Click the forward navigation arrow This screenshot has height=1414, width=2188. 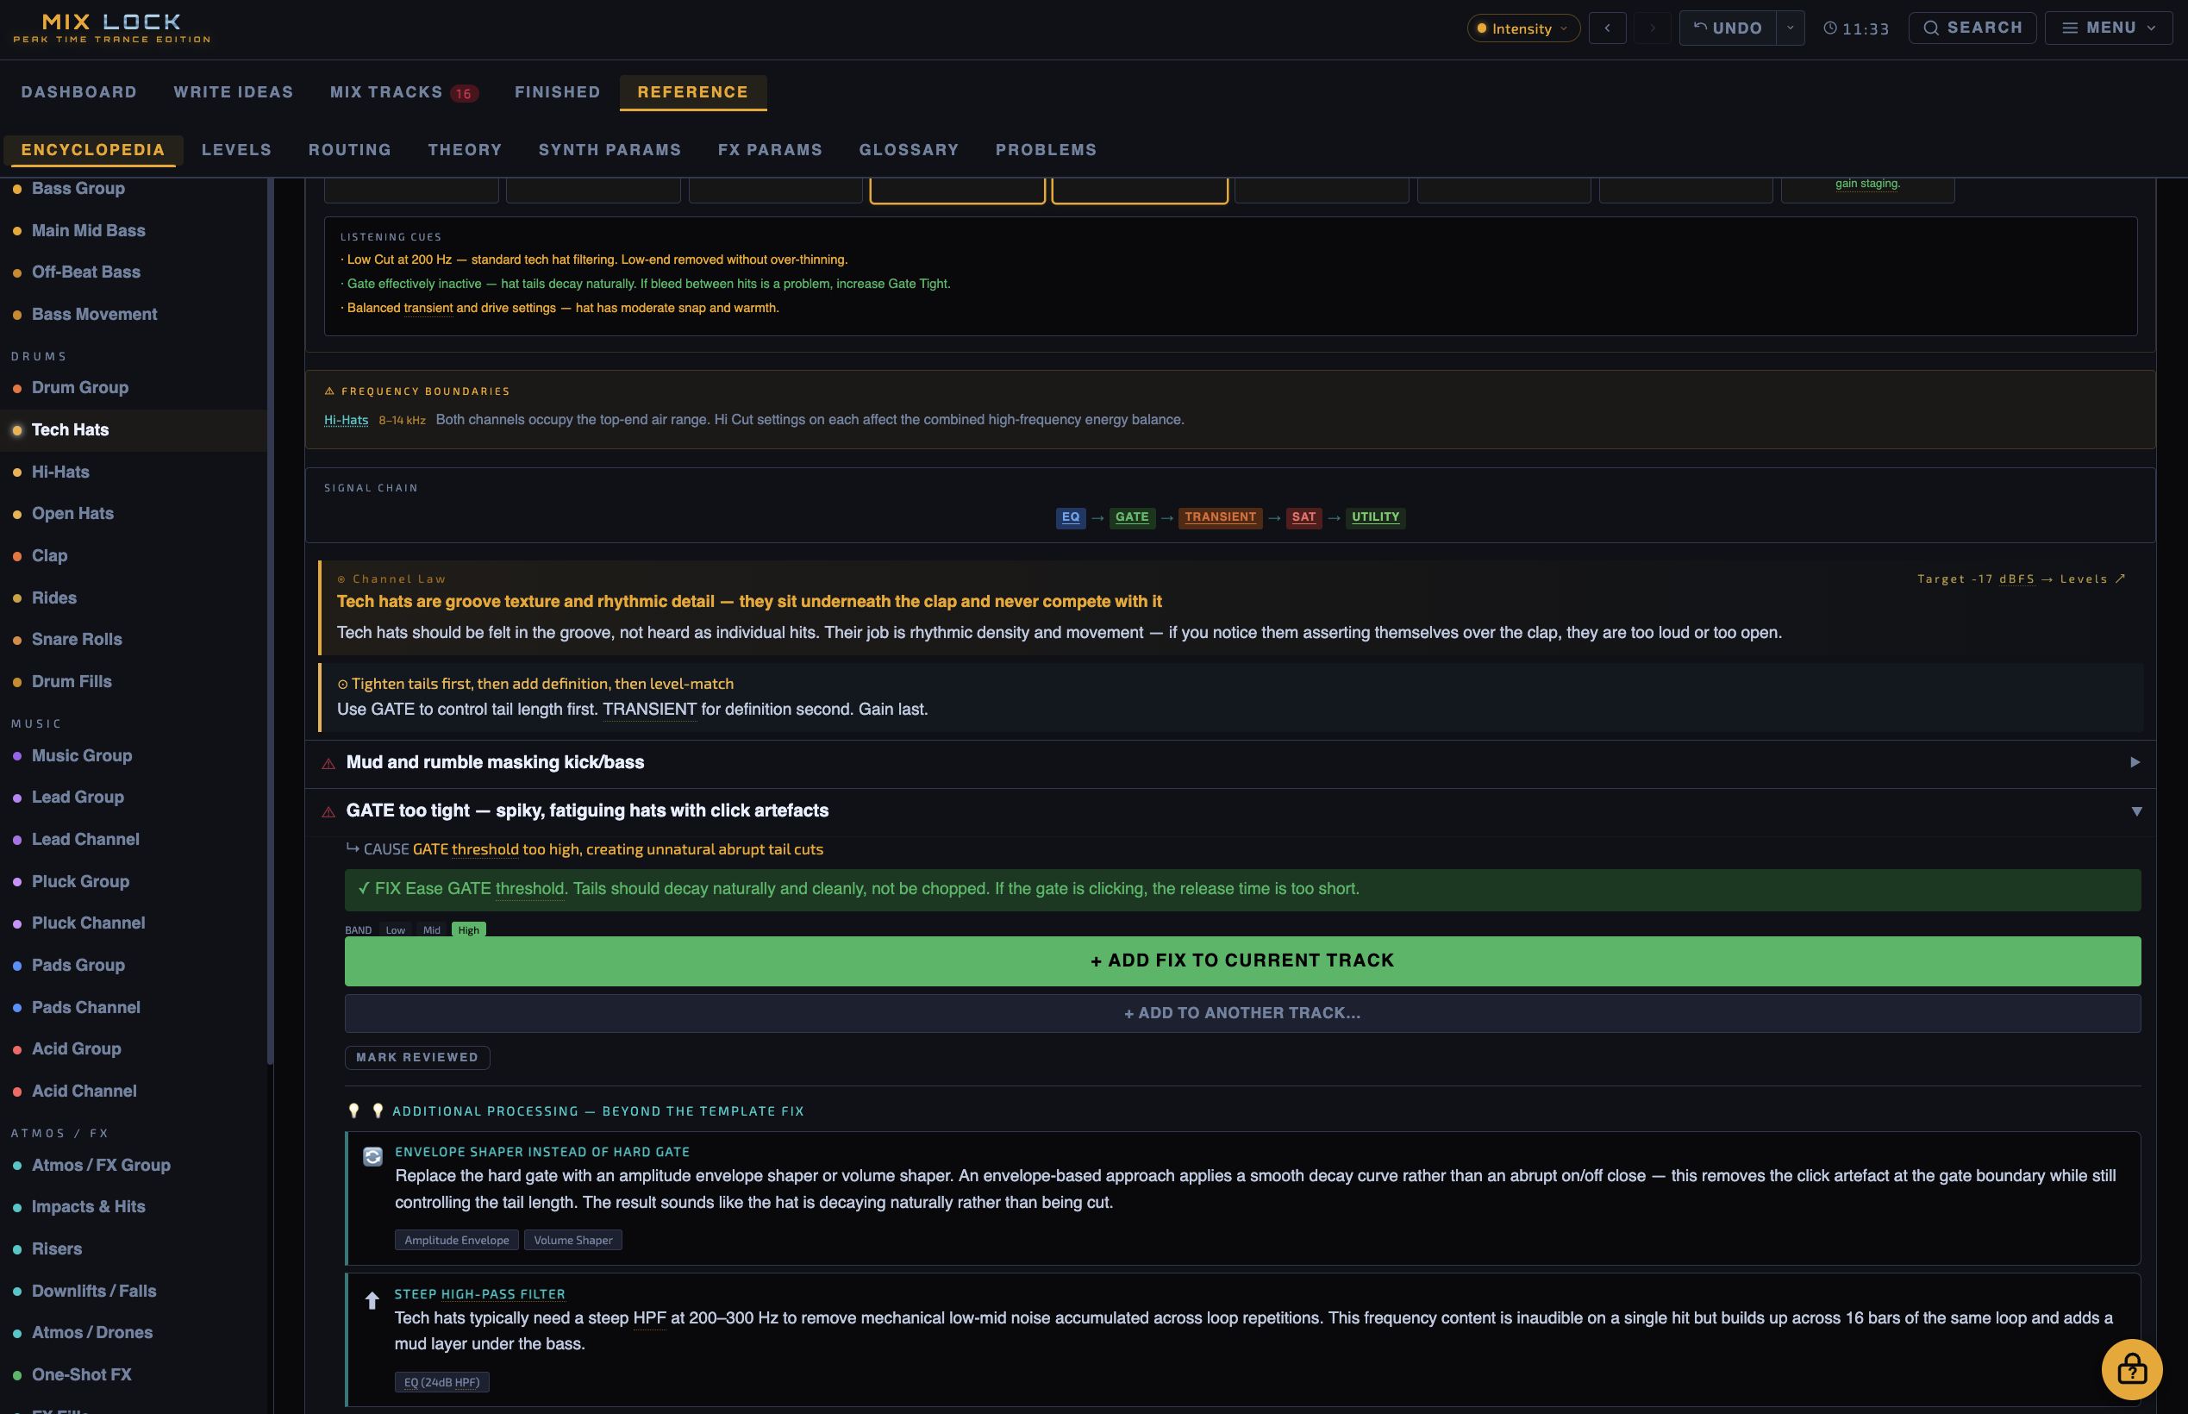tap(1652, 28)
